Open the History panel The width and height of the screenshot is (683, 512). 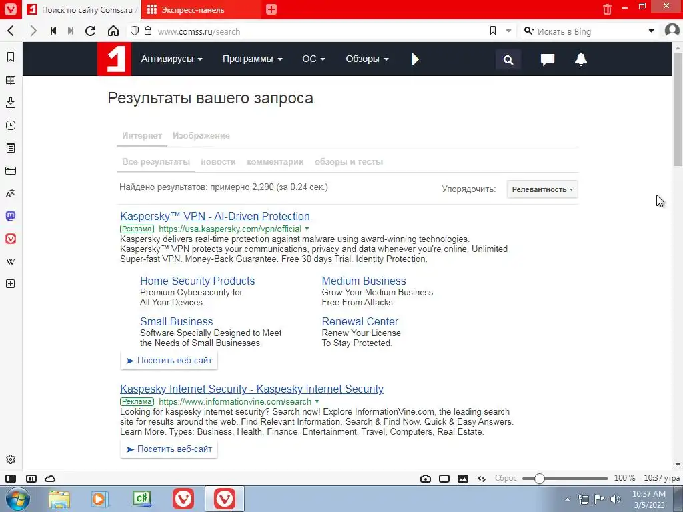coord(11,125)
